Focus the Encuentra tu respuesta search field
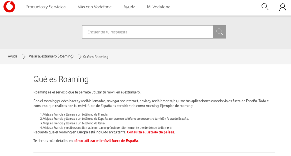The image size is (291, 156). 147,32
